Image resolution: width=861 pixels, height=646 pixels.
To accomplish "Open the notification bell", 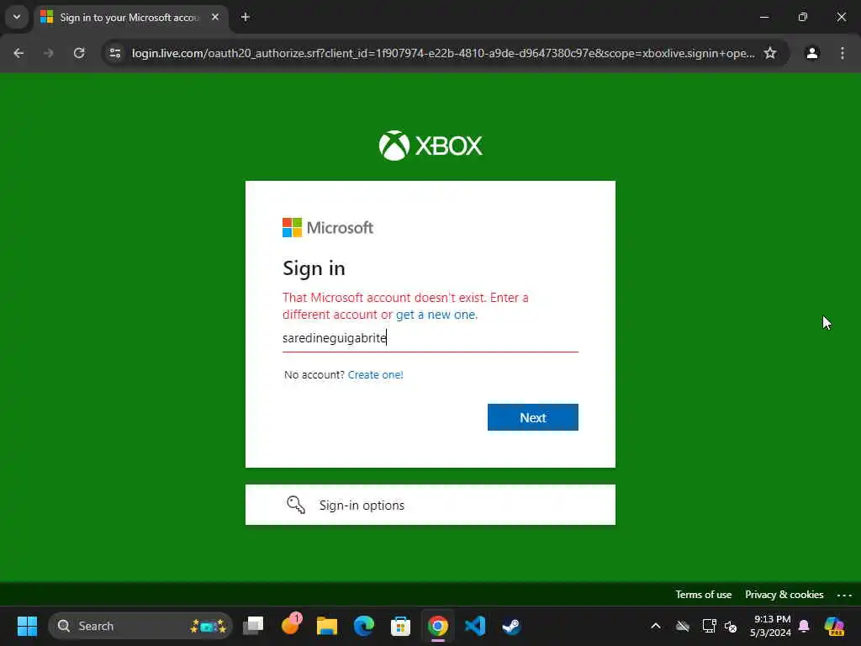I will [x=804, y=626].
